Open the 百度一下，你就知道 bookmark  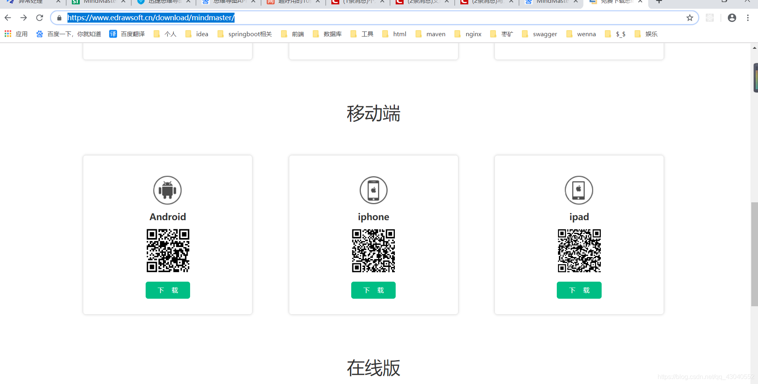pos(68,34)
